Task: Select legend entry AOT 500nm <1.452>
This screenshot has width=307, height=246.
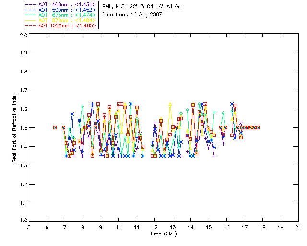Action: tap(61, 10)
